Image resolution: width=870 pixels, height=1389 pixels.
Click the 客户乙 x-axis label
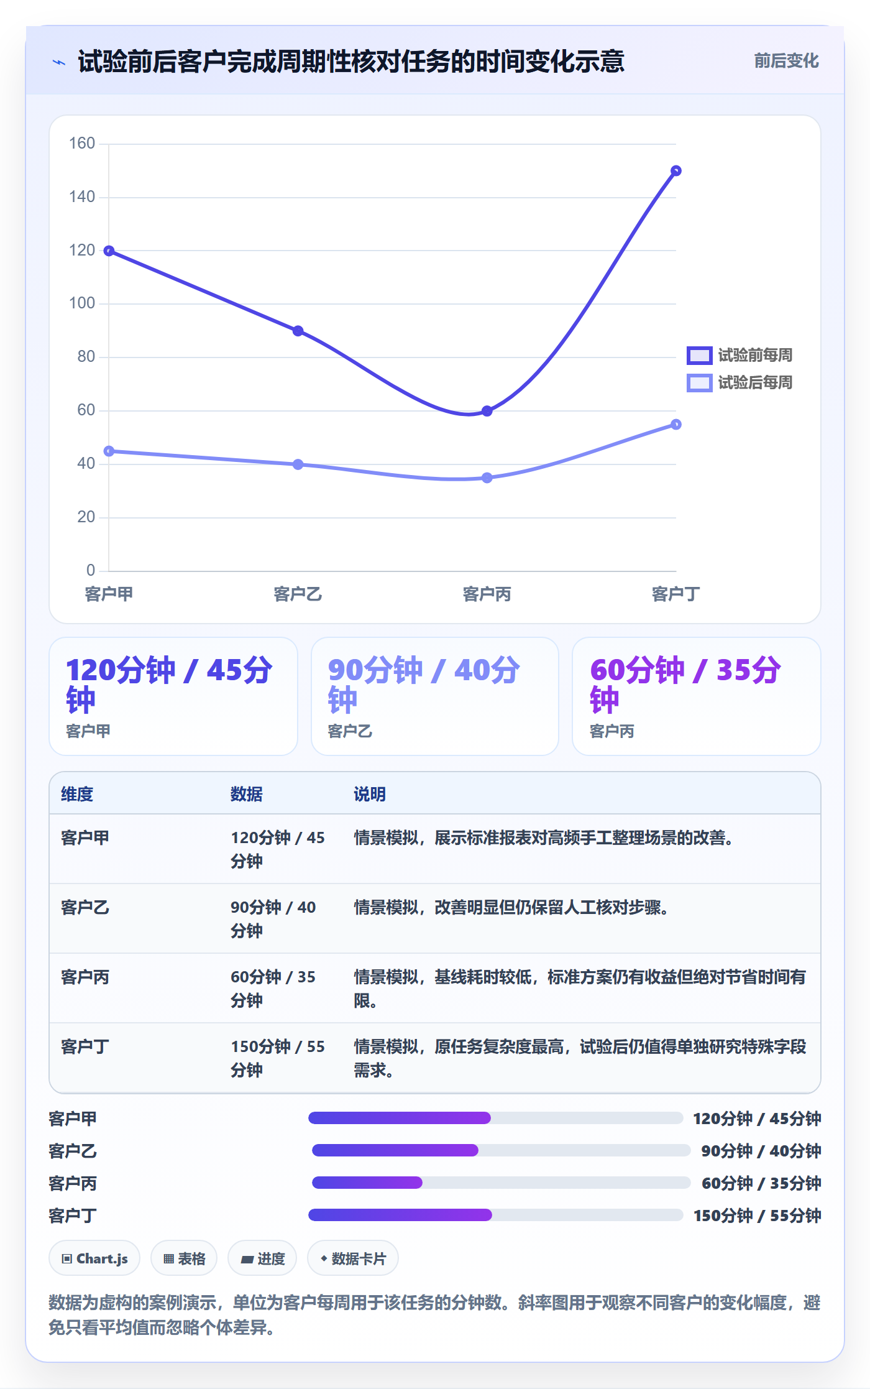click(x=298, y=594)
